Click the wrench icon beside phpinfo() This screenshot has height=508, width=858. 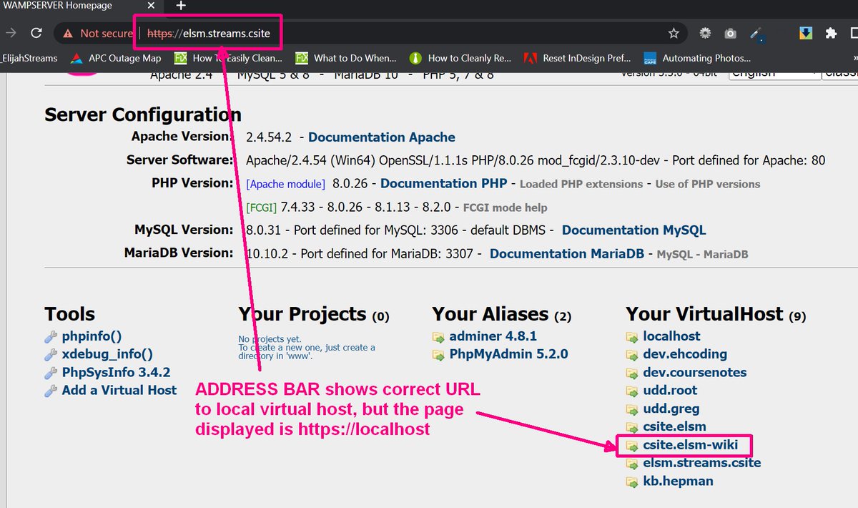[51, 336]
